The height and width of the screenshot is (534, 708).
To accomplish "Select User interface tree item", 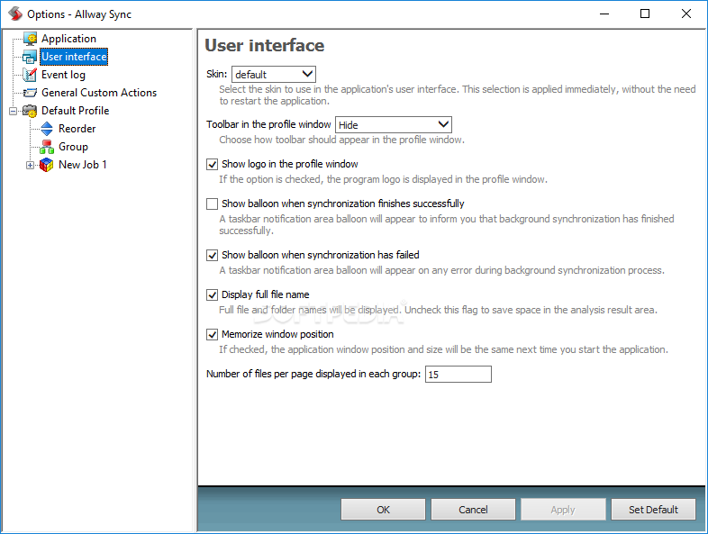I will (74, 57).
